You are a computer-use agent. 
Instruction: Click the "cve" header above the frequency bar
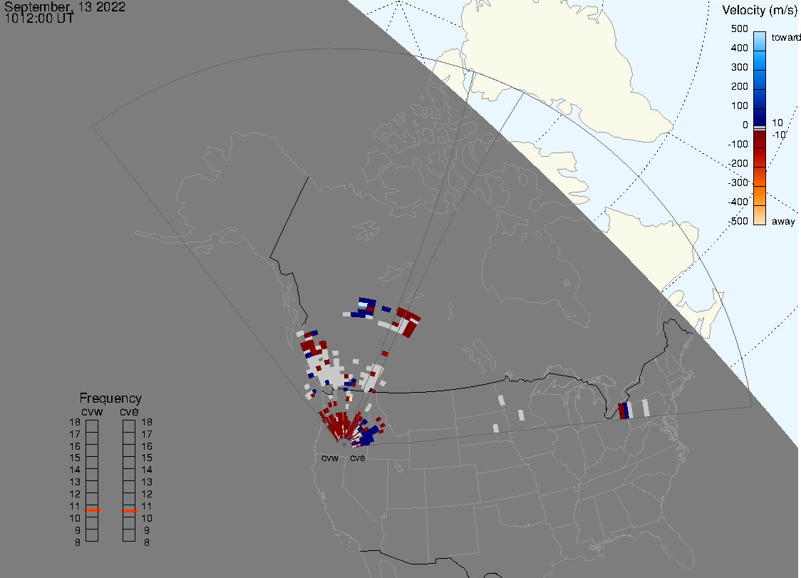coord(129,411)
